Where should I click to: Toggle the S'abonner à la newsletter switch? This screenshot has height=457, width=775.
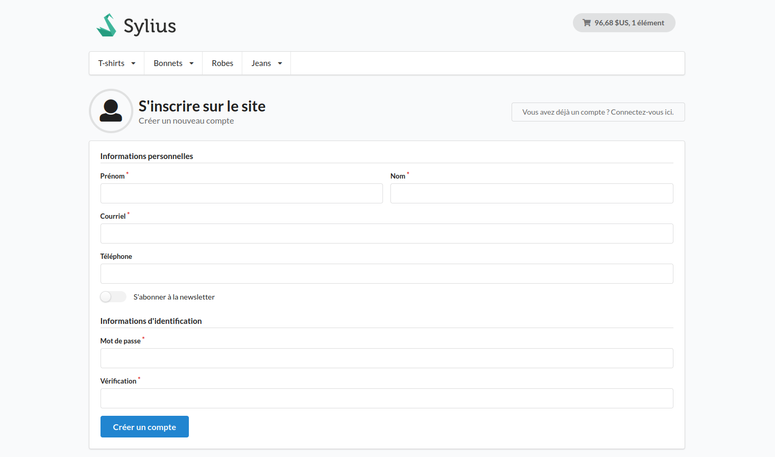[x=113, y=297]
